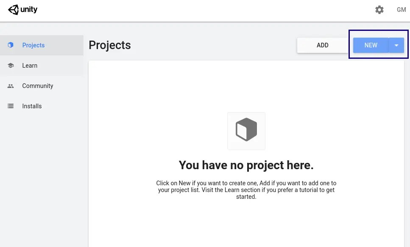Click the Installs list icon
Screen dimensions: 410x247
11,106
